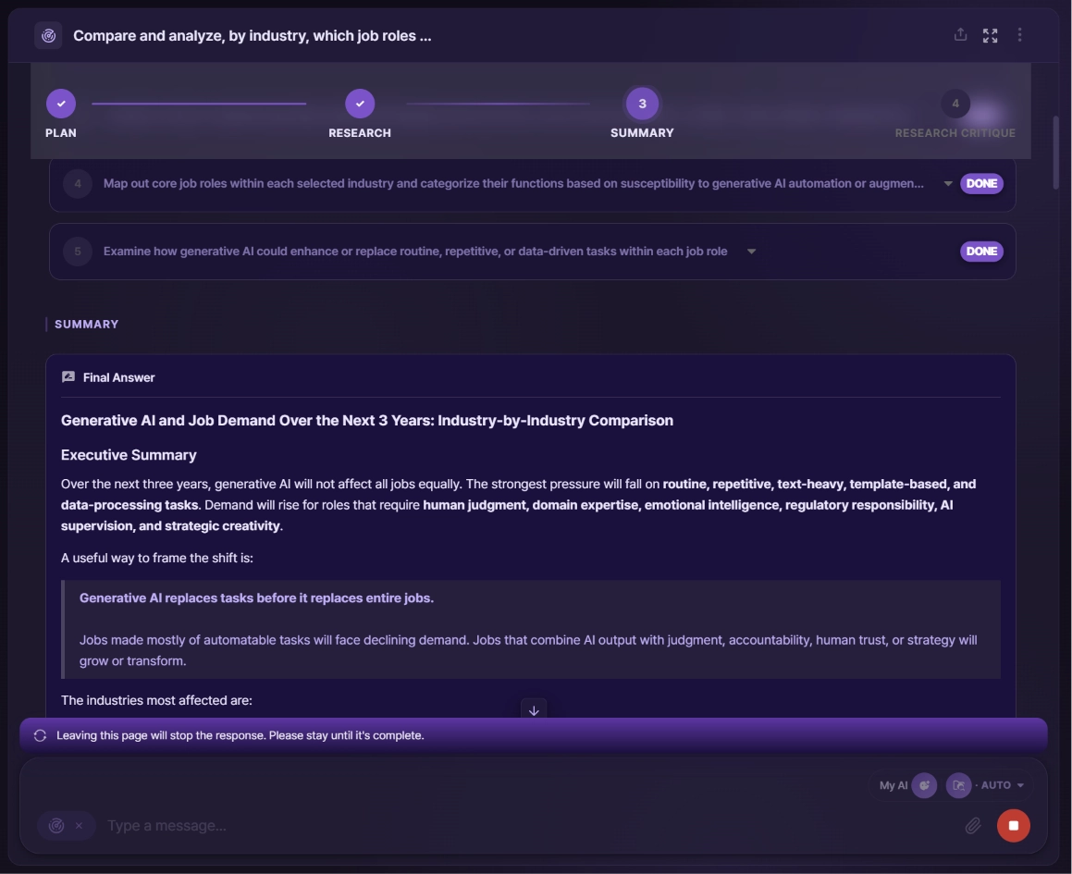Click the research agent icon beside title
The image size is (1072, 874).
click(48, 35)
